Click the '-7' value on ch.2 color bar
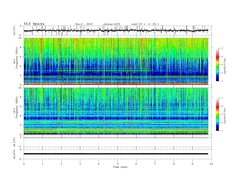The width and height of the screenshot is (238, 184). tap(222, 131)
